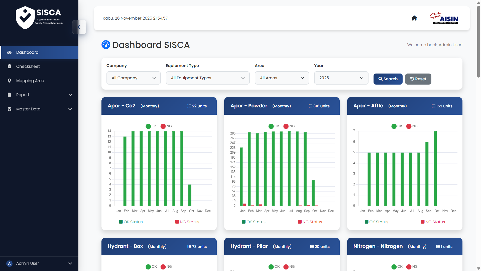Click the Hydrant - Pilar card title

(x=249, y=246)
